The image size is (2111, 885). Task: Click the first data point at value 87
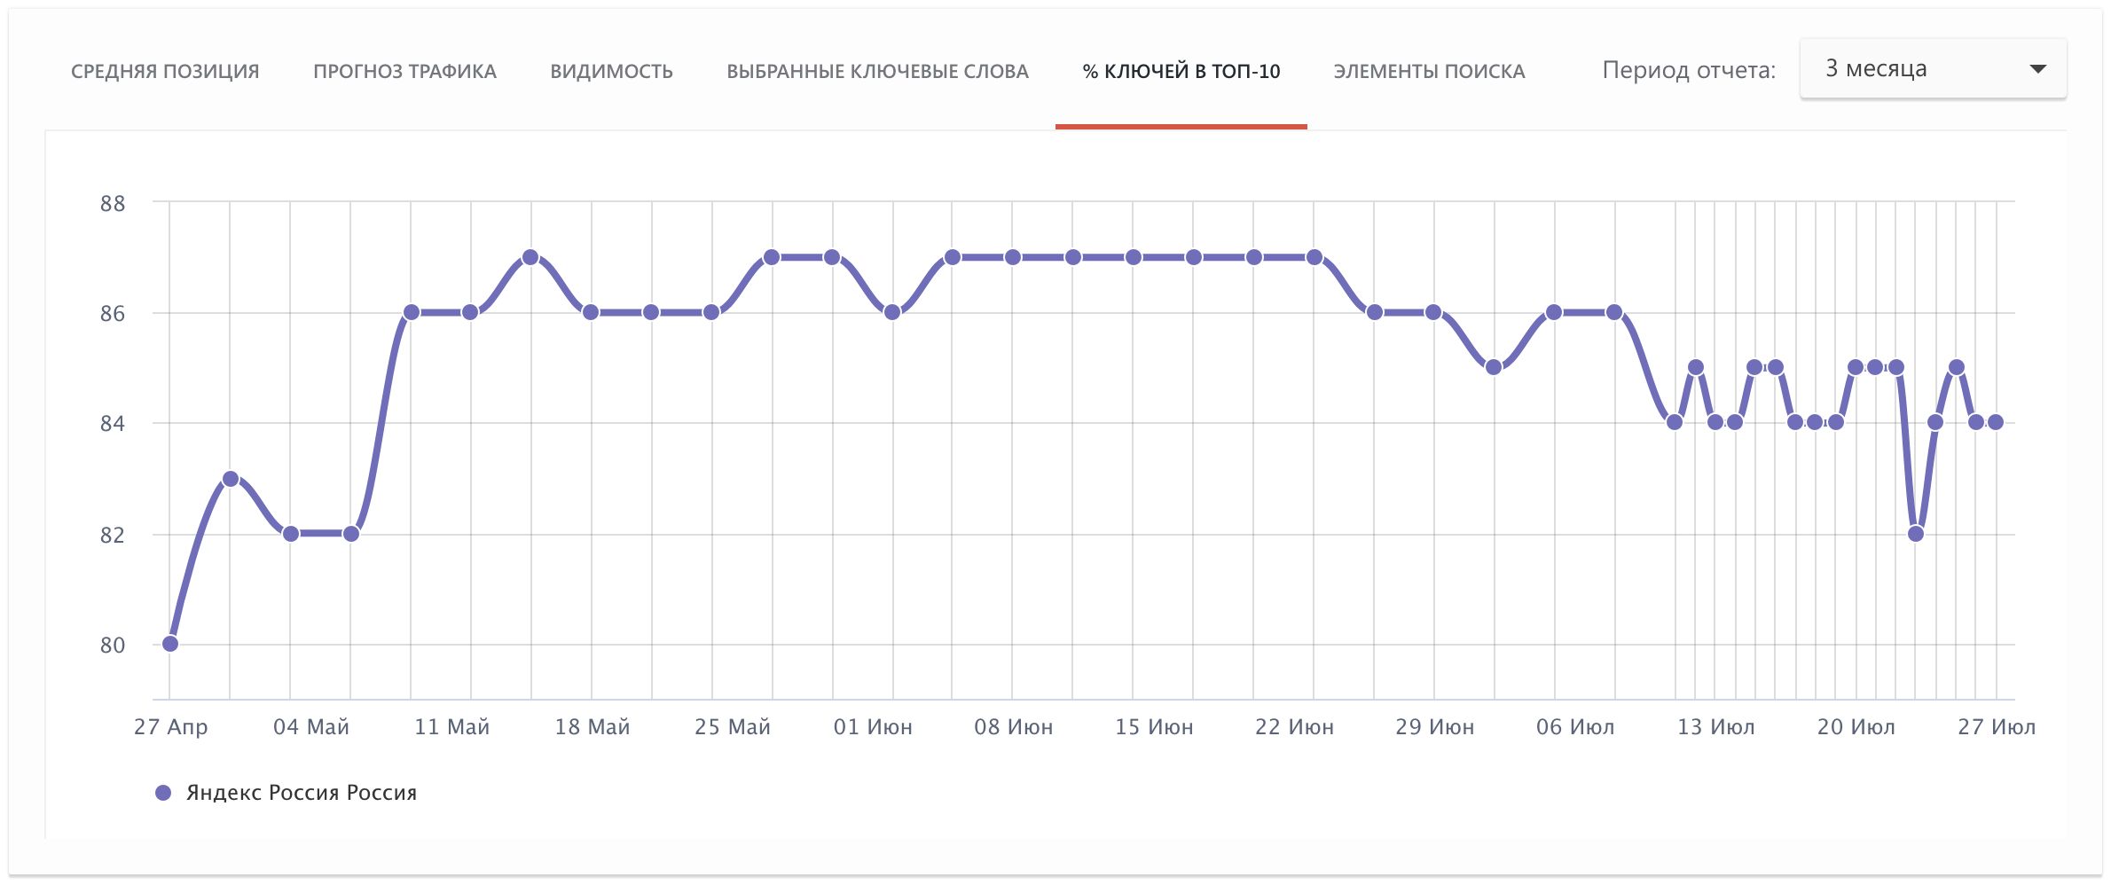coord(530,257)
